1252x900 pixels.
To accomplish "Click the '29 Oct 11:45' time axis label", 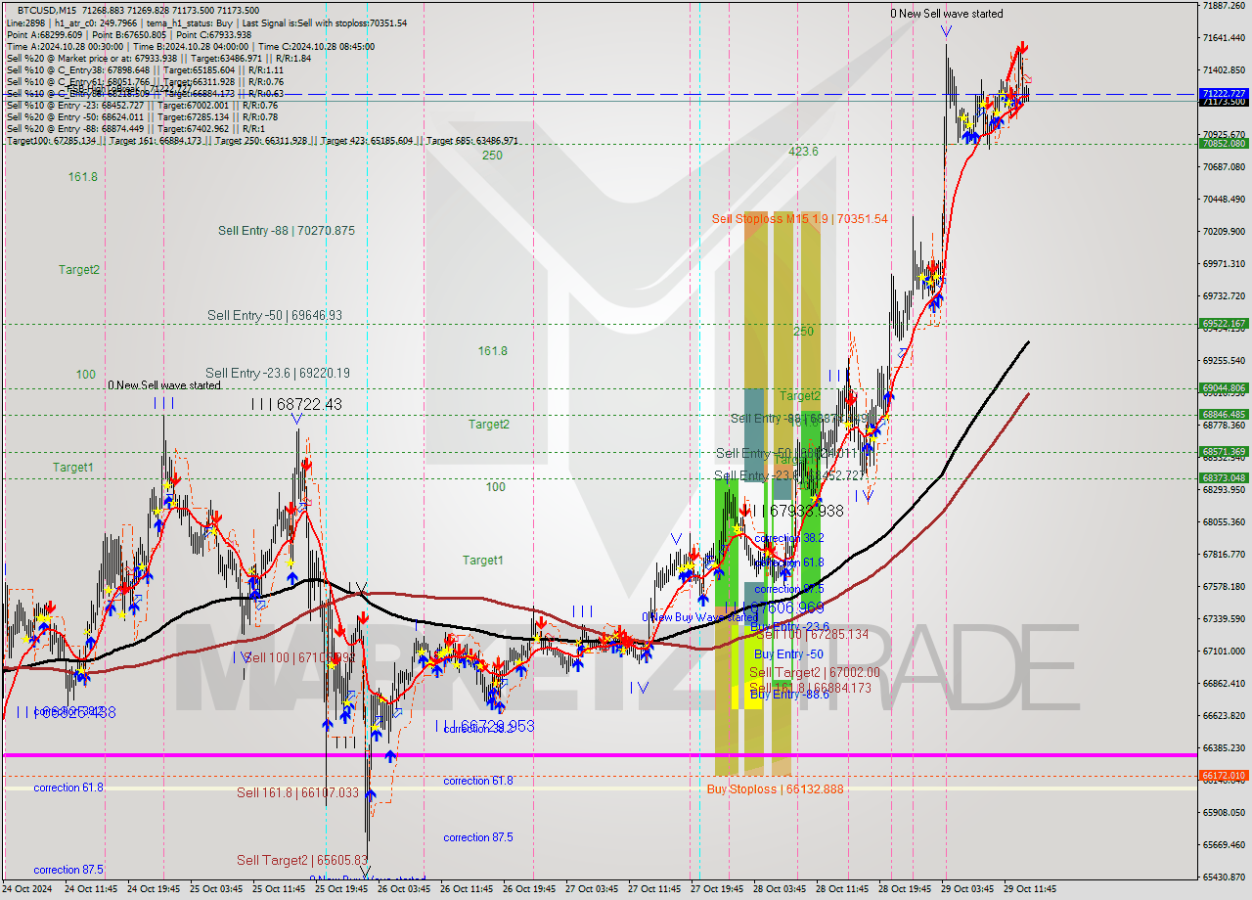I will point(1031,889).
